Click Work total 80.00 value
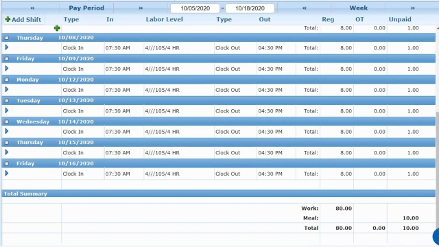This screenshot has height=247, width=439. click(344, 209)
